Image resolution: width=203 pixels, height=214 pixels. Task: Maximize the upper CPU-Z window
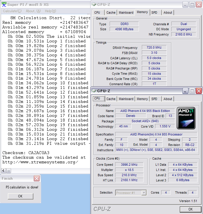pyautogui.click(x=192, y=4)
